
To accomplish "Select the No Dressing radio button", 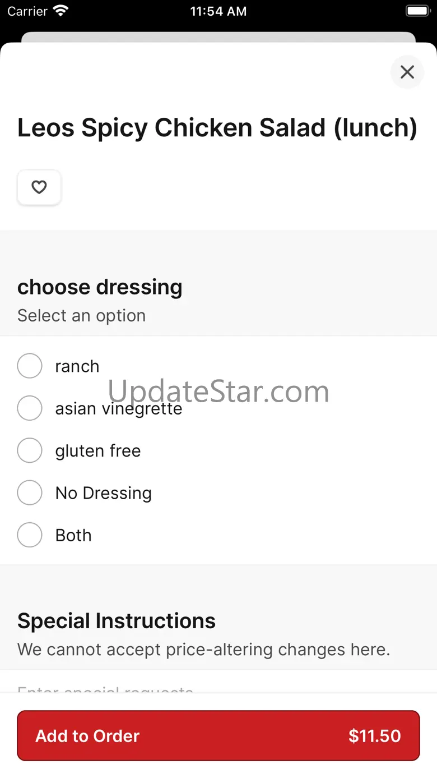I will pos(30,492).
